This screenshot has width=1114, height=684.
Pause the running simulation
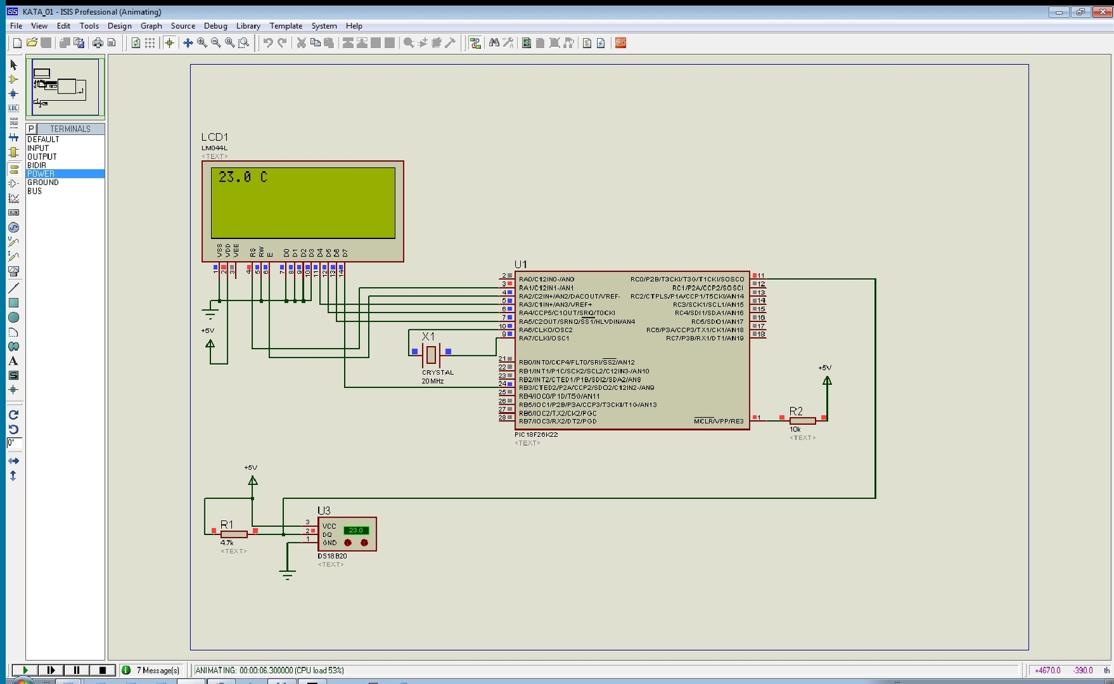[76, 670]
